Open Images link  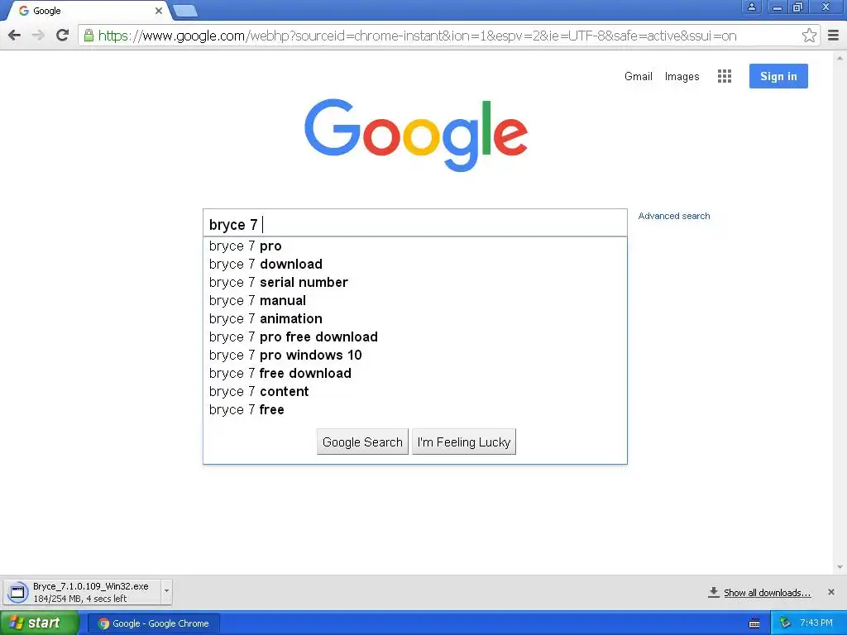pos(682,77)
